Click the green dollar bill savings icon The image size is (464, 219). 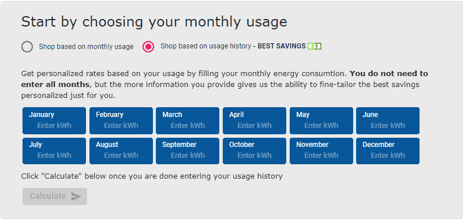pos(315,47)
